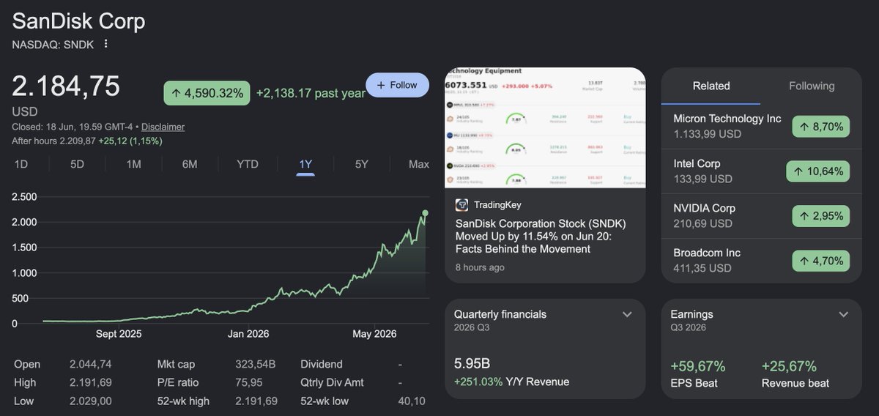Screen dimensions: 879x416
Task: Switch to the Following tab
Action: point(812,86)
